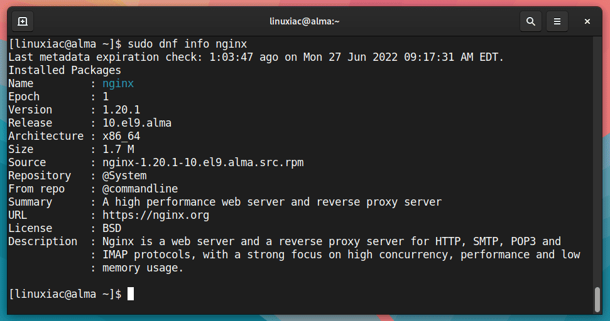
Task: Click the typed sudo dnf info nginx command
Action: tap(187, 44)
